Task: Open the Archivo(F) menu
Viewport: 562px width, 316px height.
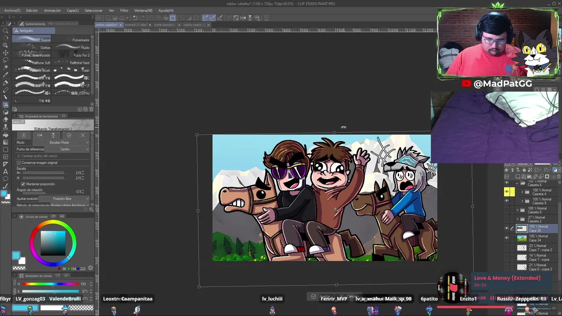Action: click(x=12, y=10)
